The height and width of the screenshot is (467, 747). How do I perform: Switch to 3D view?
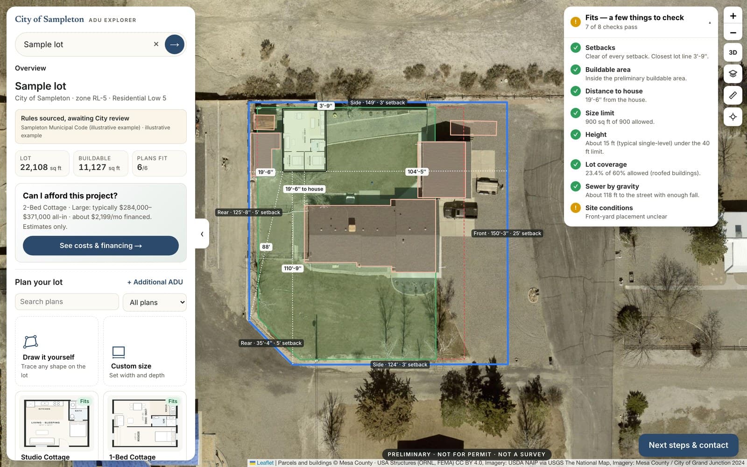tap(733, 52)
